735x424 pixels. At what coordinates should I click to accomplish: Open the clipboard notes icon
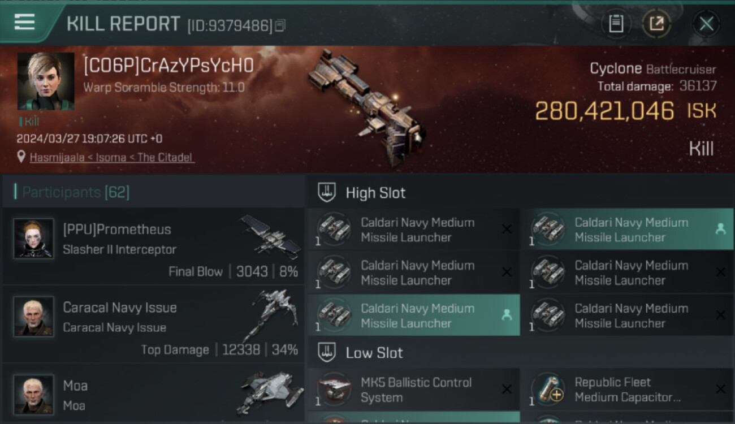click(x=616, y=24)
